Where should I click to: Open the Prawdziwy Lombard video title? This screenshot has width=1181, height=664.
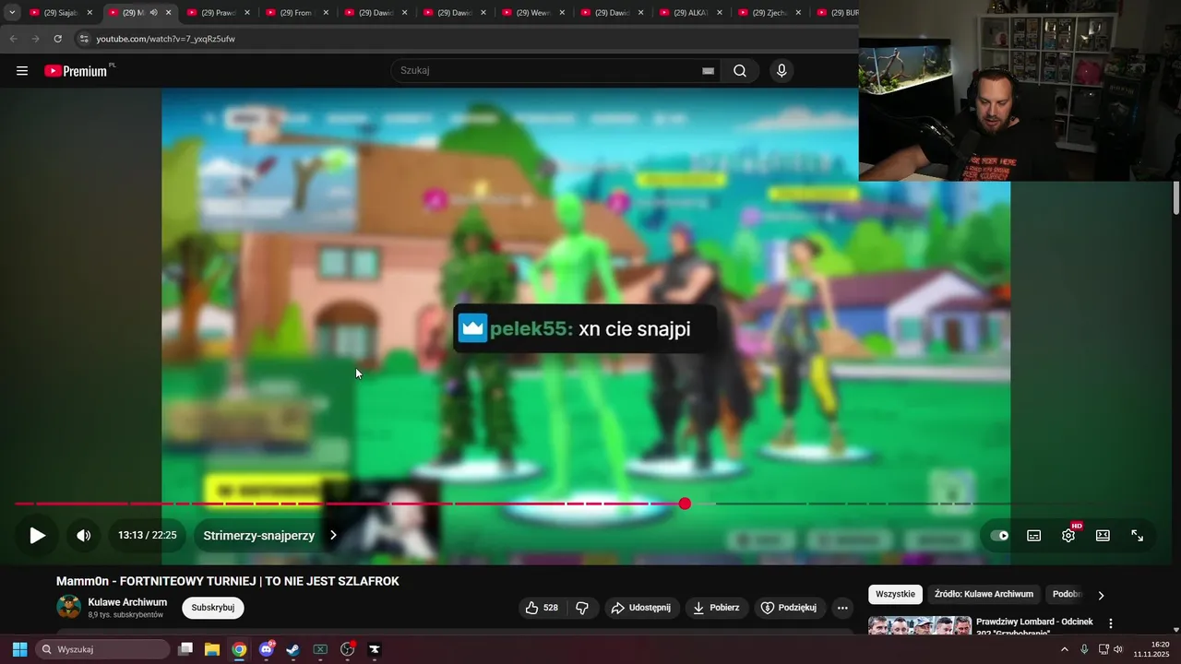[1034, 627]
